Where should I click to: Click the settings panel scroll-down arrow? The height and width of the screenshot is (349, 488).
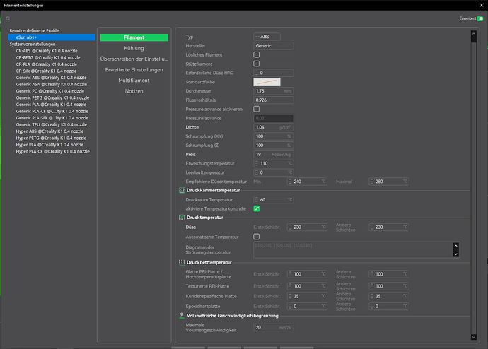[474, 337]
